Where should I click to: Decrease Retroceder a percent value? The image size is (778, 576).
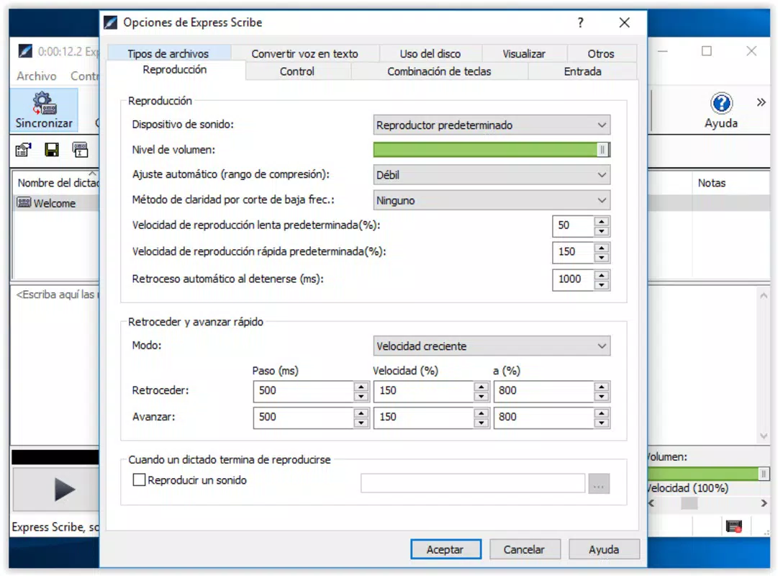(x=602, y=396)
